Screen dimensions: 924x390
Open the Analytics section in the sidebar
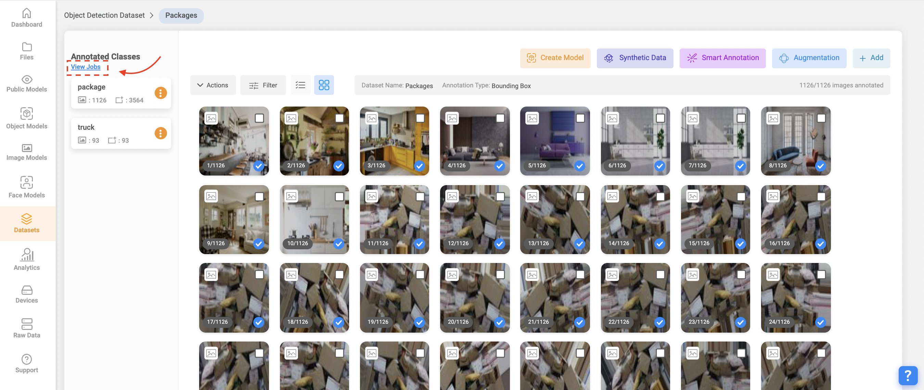tap(27, 261)
